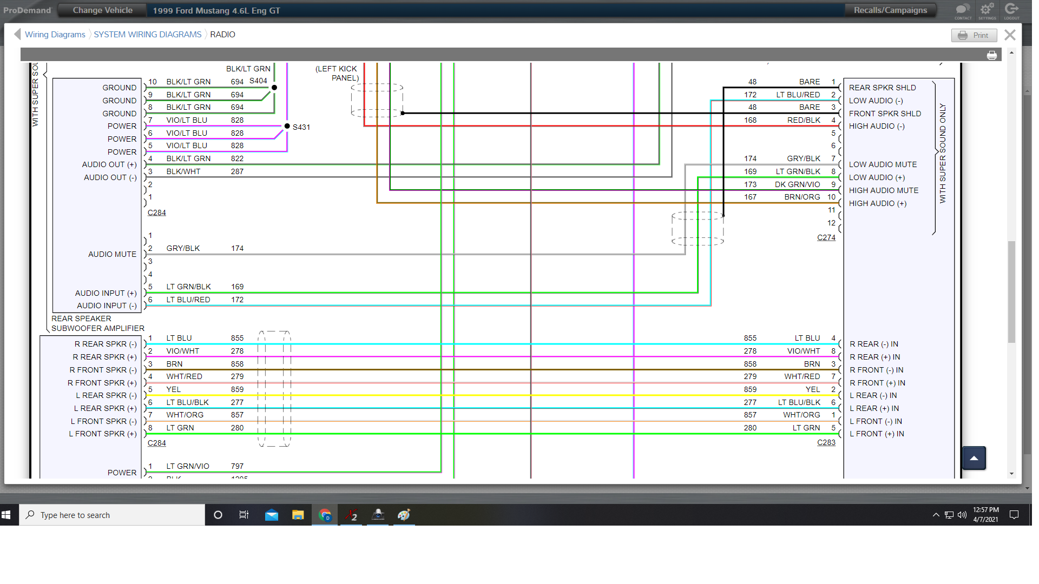This screenshot has width=1039, height=584.
Task: Open the Settings gears icon
Action: click(x=987, y=10)
